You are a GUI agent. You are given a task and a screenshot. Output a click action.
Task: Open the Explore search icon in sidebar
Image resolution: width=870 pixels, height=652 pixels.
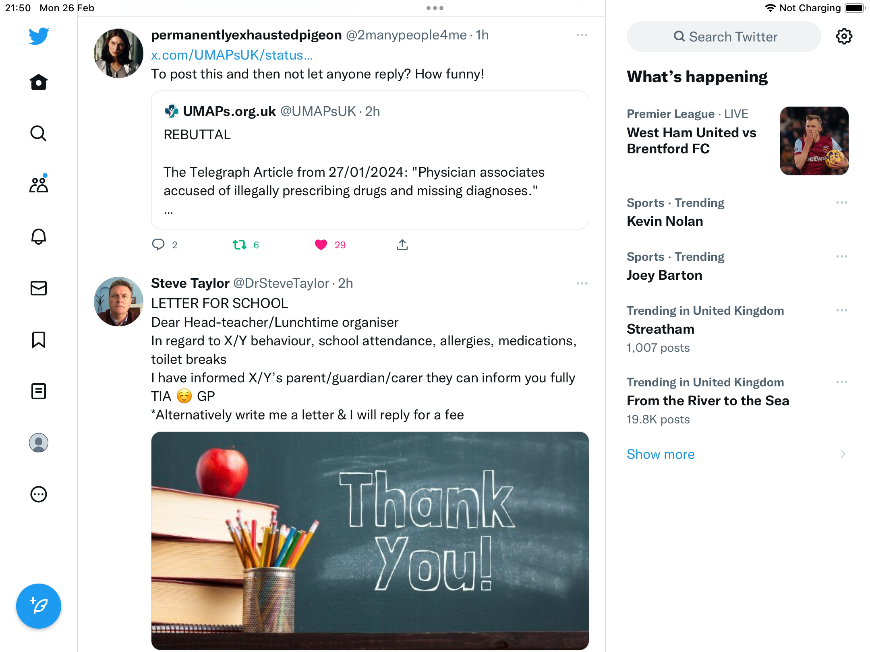pos(39,134)
